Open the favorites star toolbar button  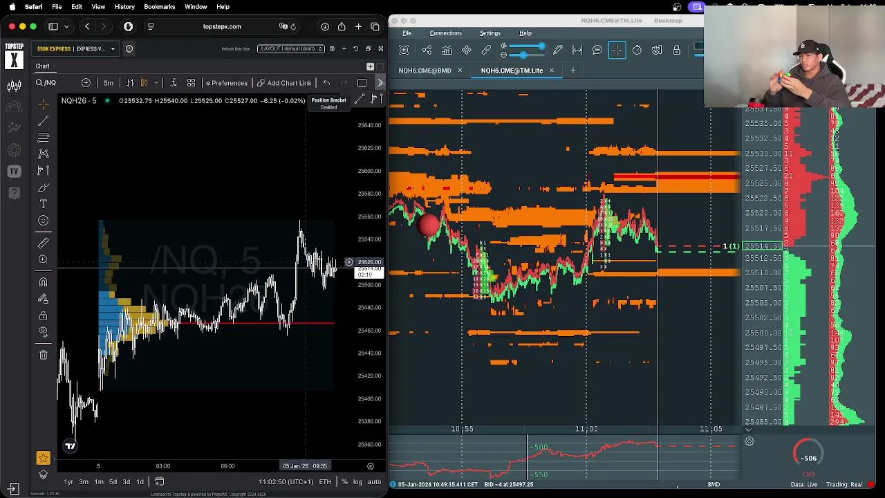44,458
